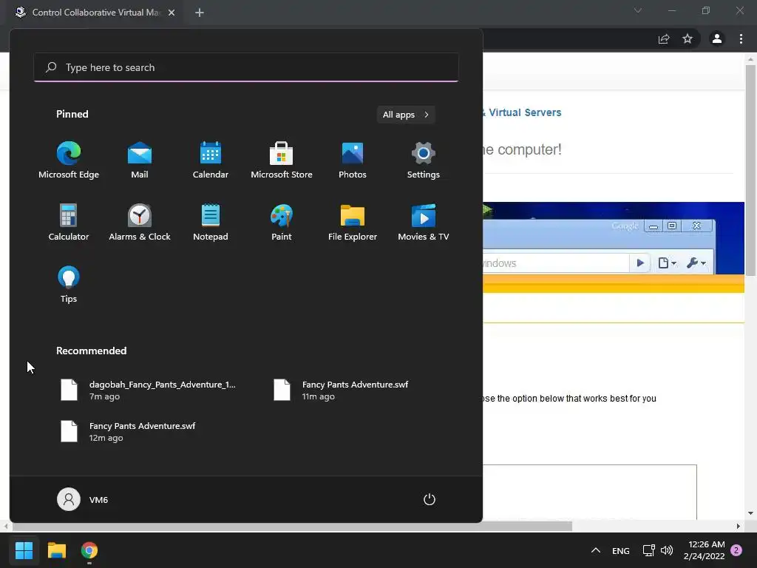Open the Calendar app
Viewport: 757px width, 568px height.
coord(211,160)
